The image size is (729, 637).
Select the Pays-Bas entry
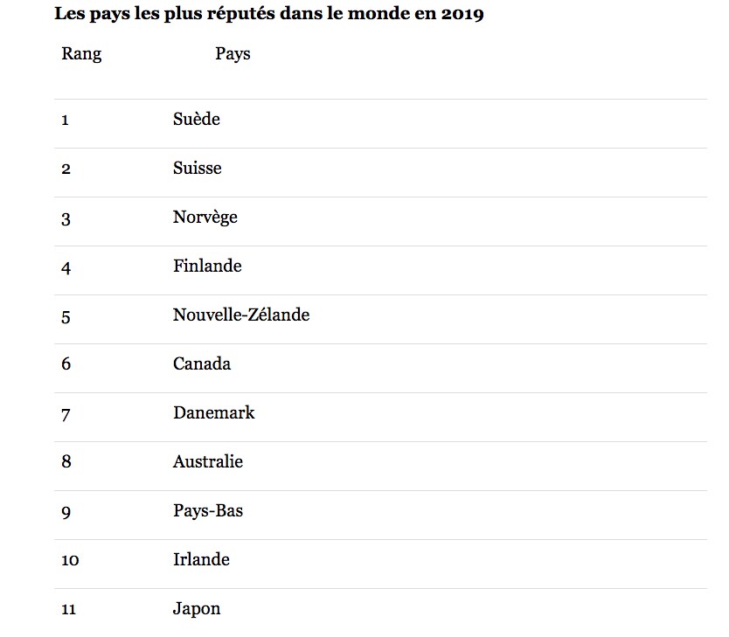point(208,510)
